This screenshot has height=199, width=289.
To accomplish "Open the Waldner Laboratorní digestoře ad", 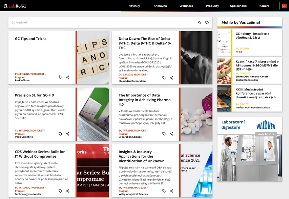I will point(250,149).
